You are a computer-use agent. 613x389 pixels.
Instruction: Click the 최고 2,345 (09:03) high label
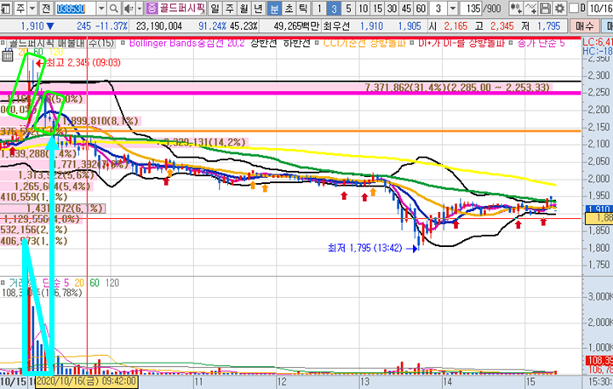point(83,62)
